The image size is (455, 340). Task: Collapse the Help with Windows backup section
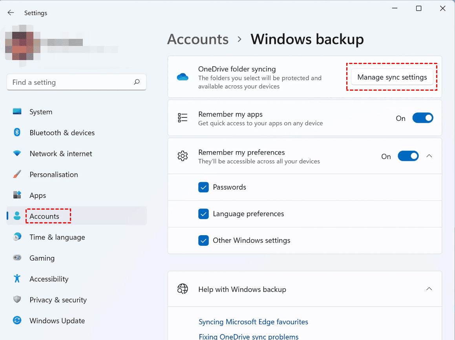tap(429, 289)
